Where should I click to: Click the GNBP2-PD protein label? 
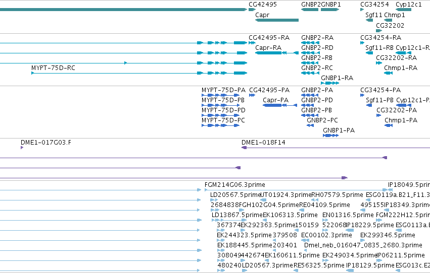[x=317, y=100]
